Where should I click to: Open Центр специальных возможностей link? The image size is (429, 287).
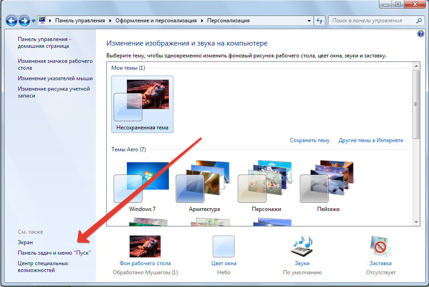pyautogui.click(x=43, y=267)
